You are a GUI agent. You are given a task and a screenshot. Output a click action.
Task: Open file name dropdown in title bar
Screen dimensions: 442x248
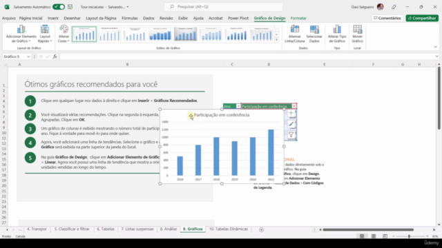click(x=128, y=7)
